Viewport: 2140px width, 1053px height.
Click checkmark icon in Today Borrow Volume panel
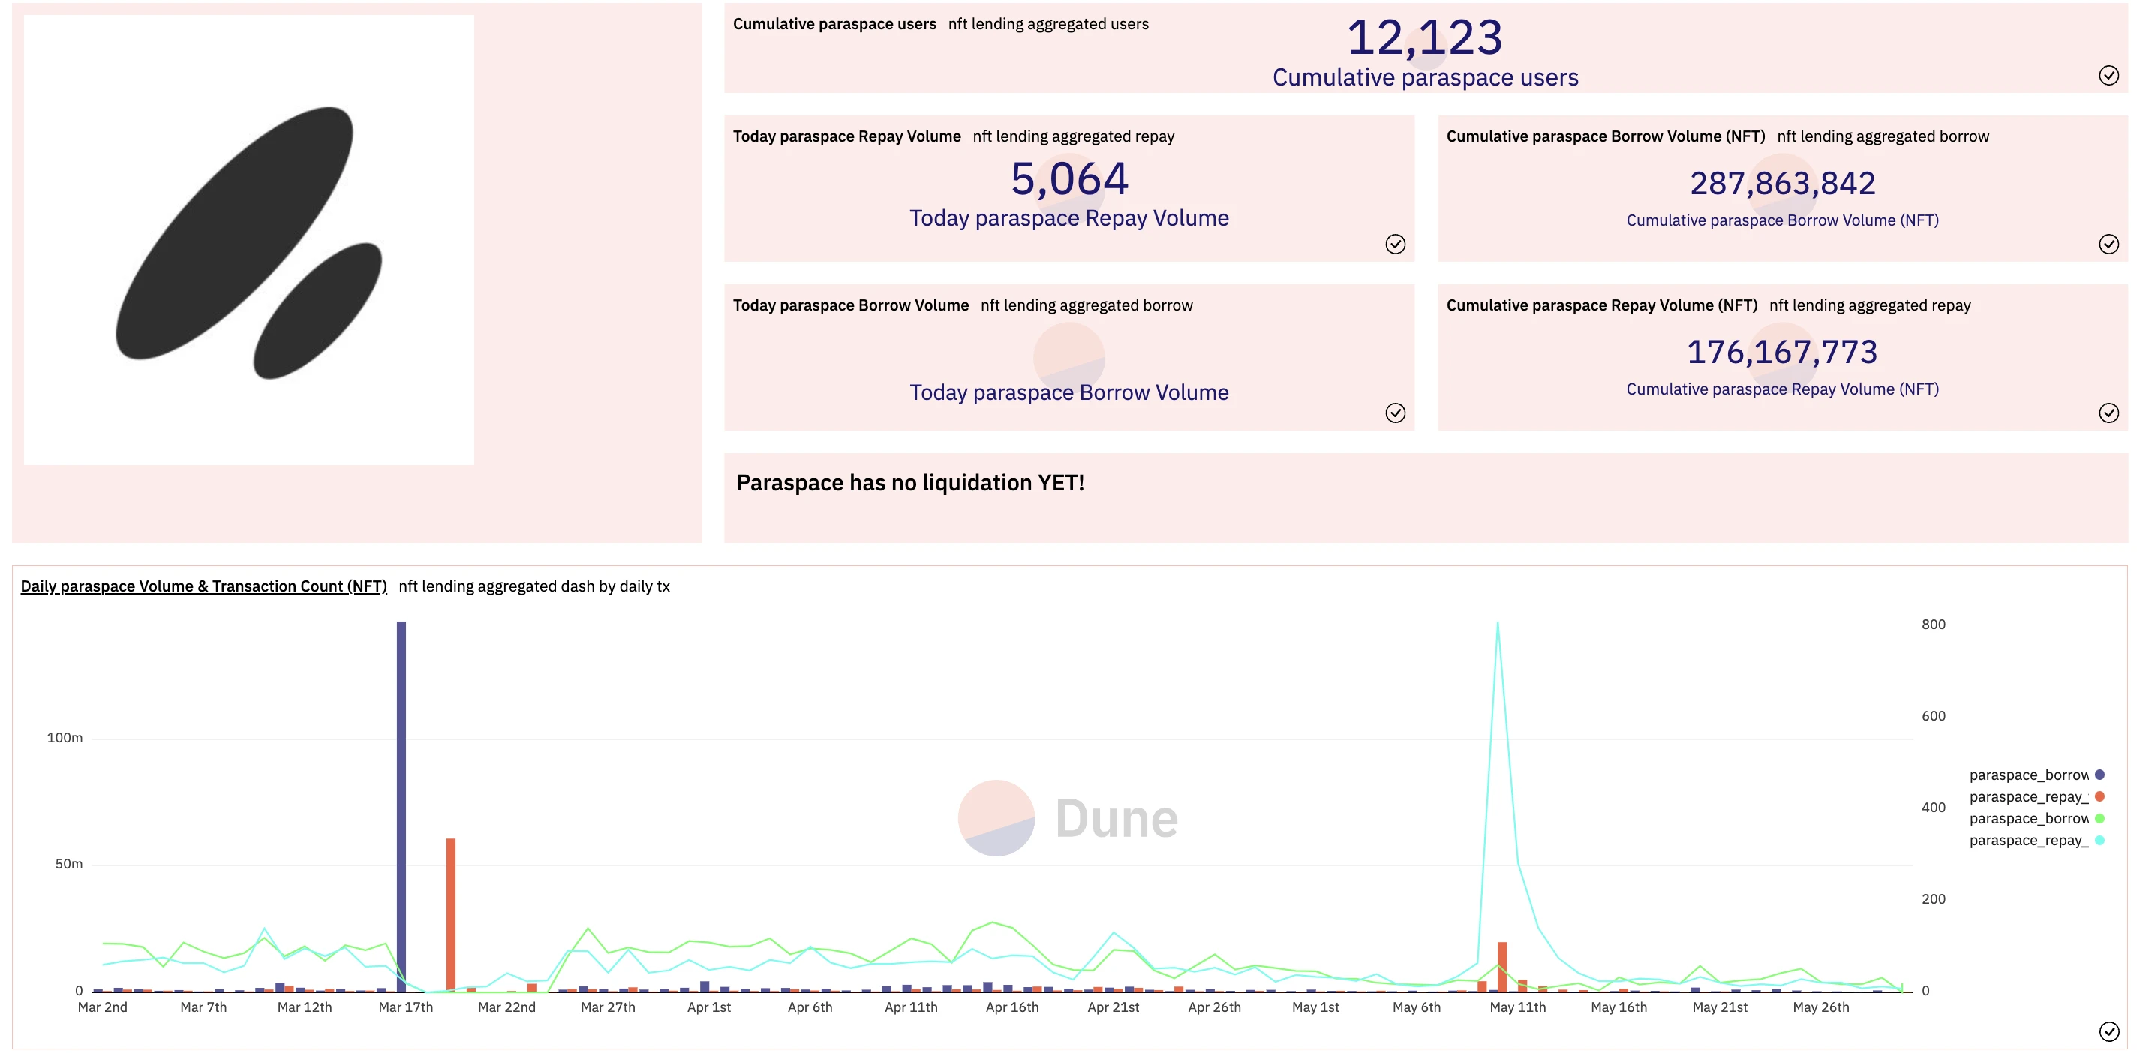(x=1395, y=412)
